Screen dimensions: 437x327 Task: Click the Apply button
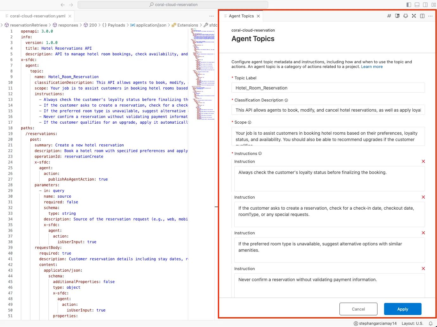pos(402,309)
